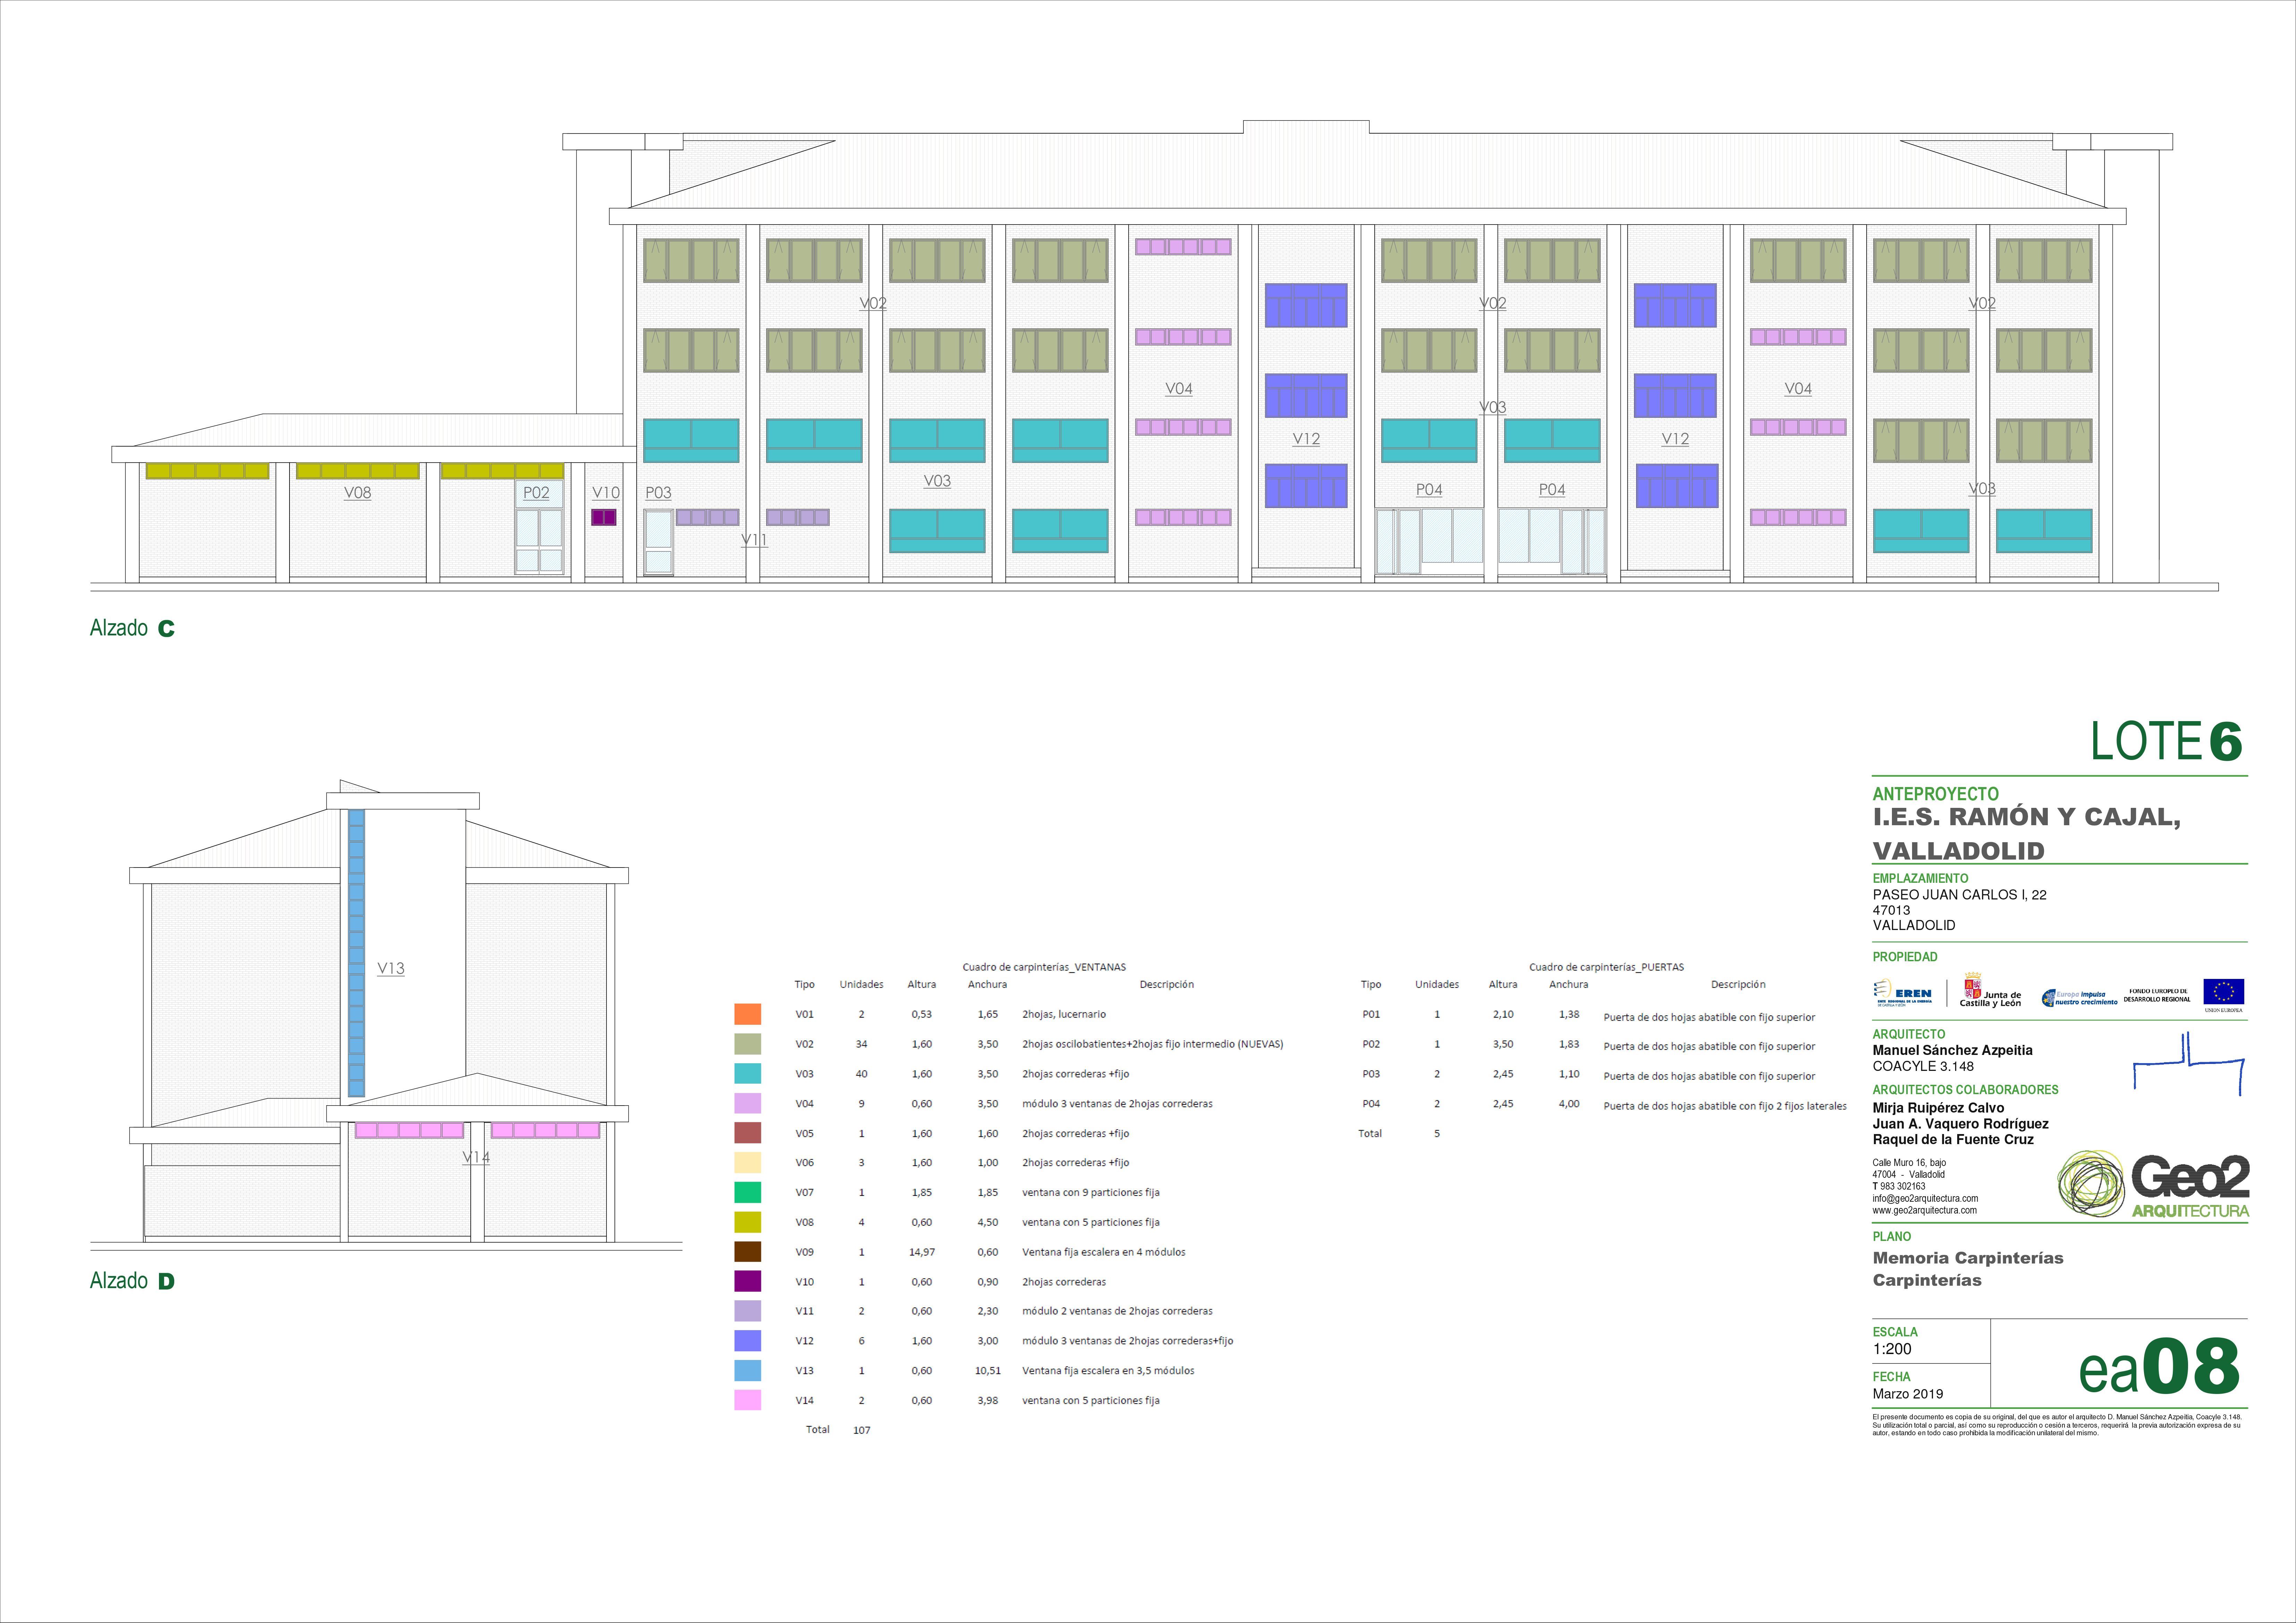Image resolution: width=2296 pixels, height=1623 pixels.
Task: Select the tall blue V13 staircase window strip
Action: (x=356, y=953)
